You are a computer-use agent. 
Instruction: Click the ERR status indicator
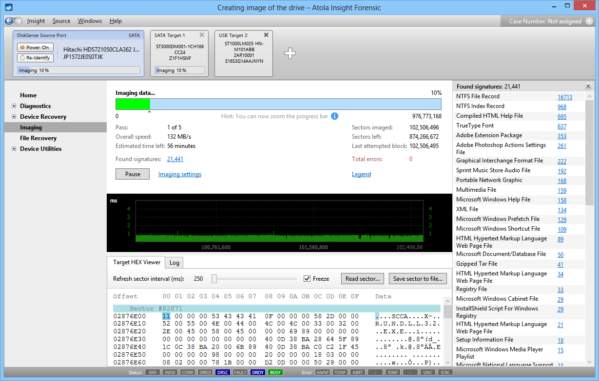(152, 372)
